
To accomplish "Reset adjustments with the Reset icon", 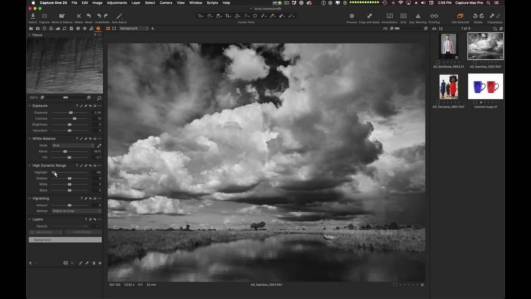I will pyautogui.click(x=88, y=16).
